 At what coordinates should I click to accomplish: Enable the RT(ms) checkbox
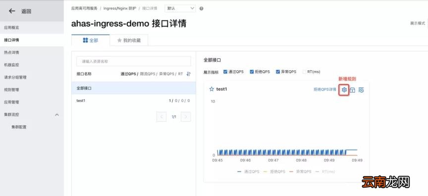click(304, 72)
